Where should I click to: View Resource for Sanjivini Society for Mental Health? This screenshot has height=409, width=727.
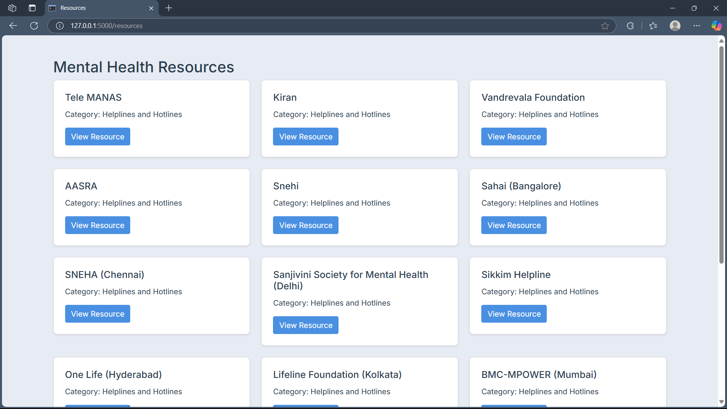pyautogui.click(x=306, y=325)
